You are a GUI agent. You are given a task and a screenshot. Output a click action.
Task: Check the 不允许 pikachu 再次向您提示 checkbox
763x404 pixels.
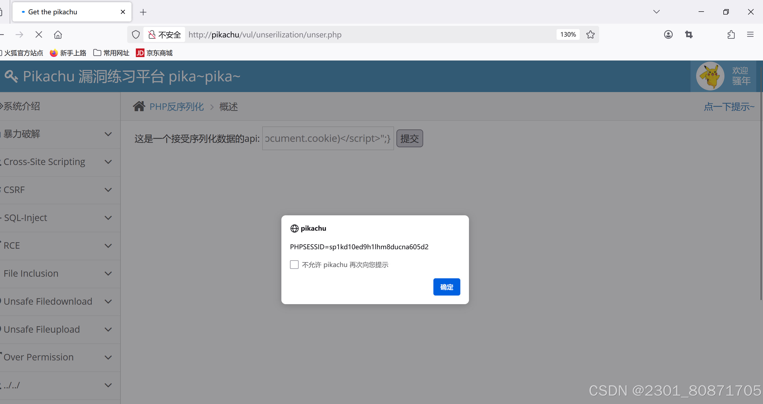(x=294, y=264)
